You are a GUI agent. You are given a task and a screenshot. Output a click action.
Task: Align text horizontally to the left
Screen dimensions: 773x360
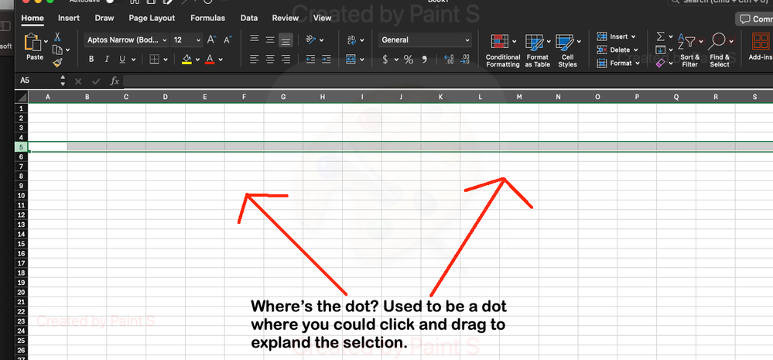(254, 59)
